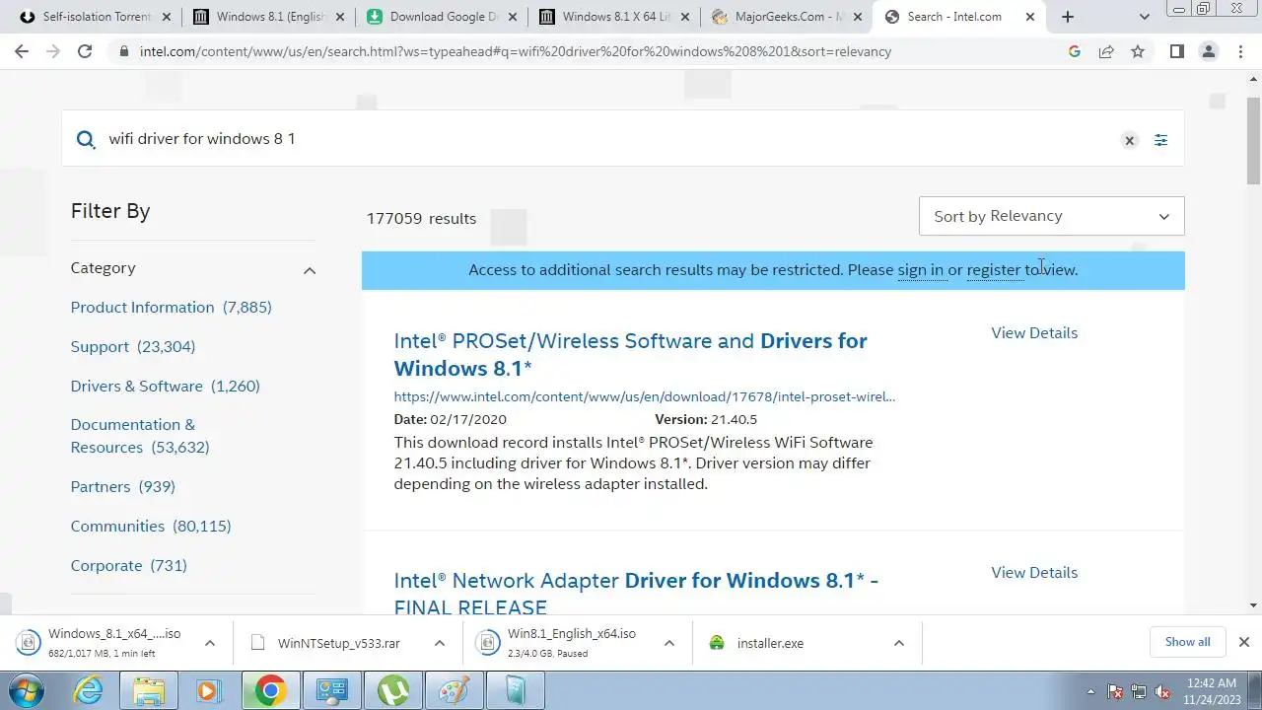This screenshot has height=710, width=1262.
Task: Filter by Communities category
Action: click(x=151, y=527)
